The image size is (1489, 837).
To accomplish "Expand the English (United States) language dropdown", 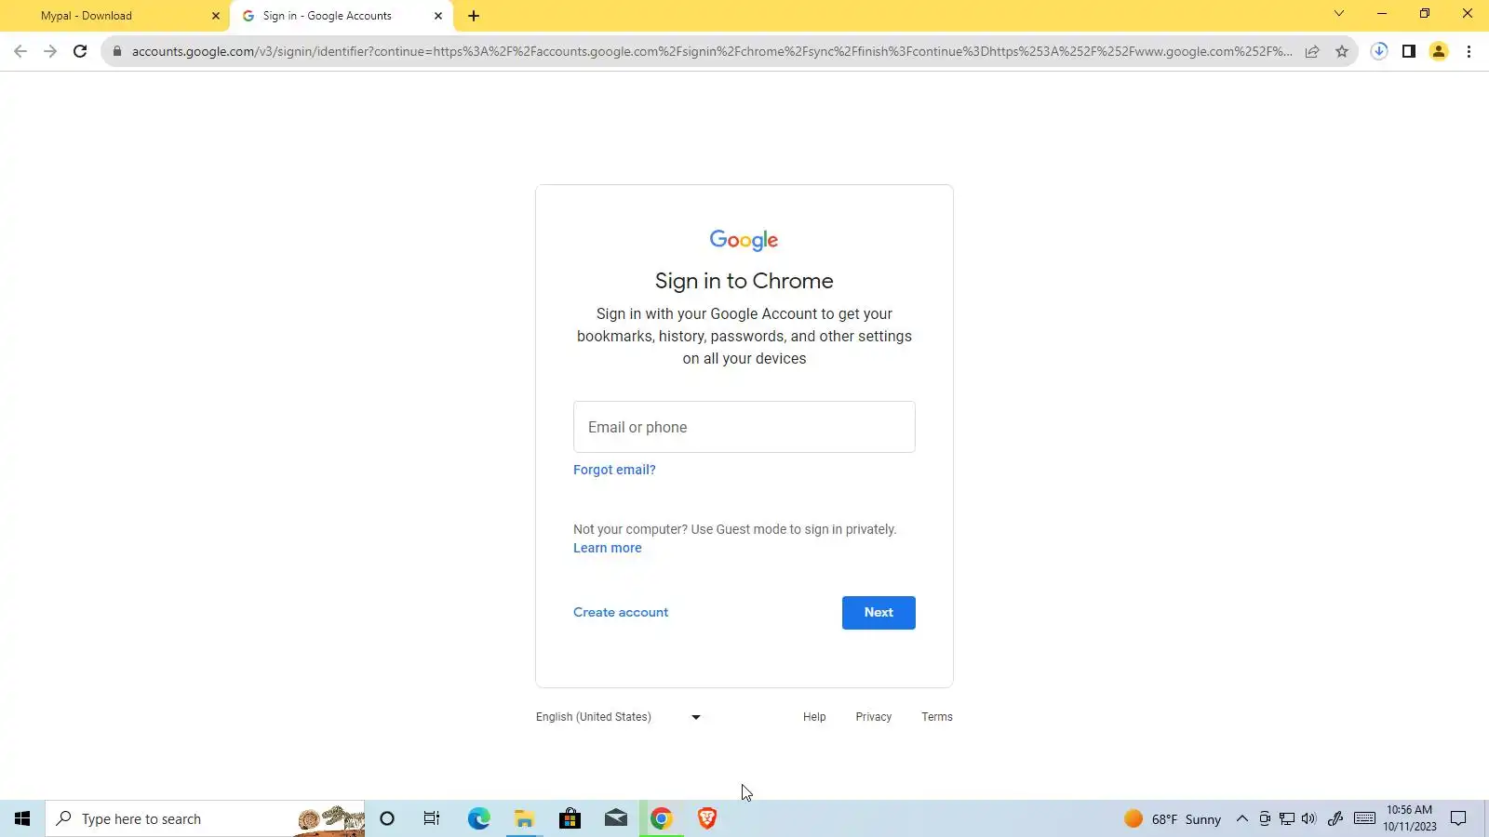I will (618, 717).
